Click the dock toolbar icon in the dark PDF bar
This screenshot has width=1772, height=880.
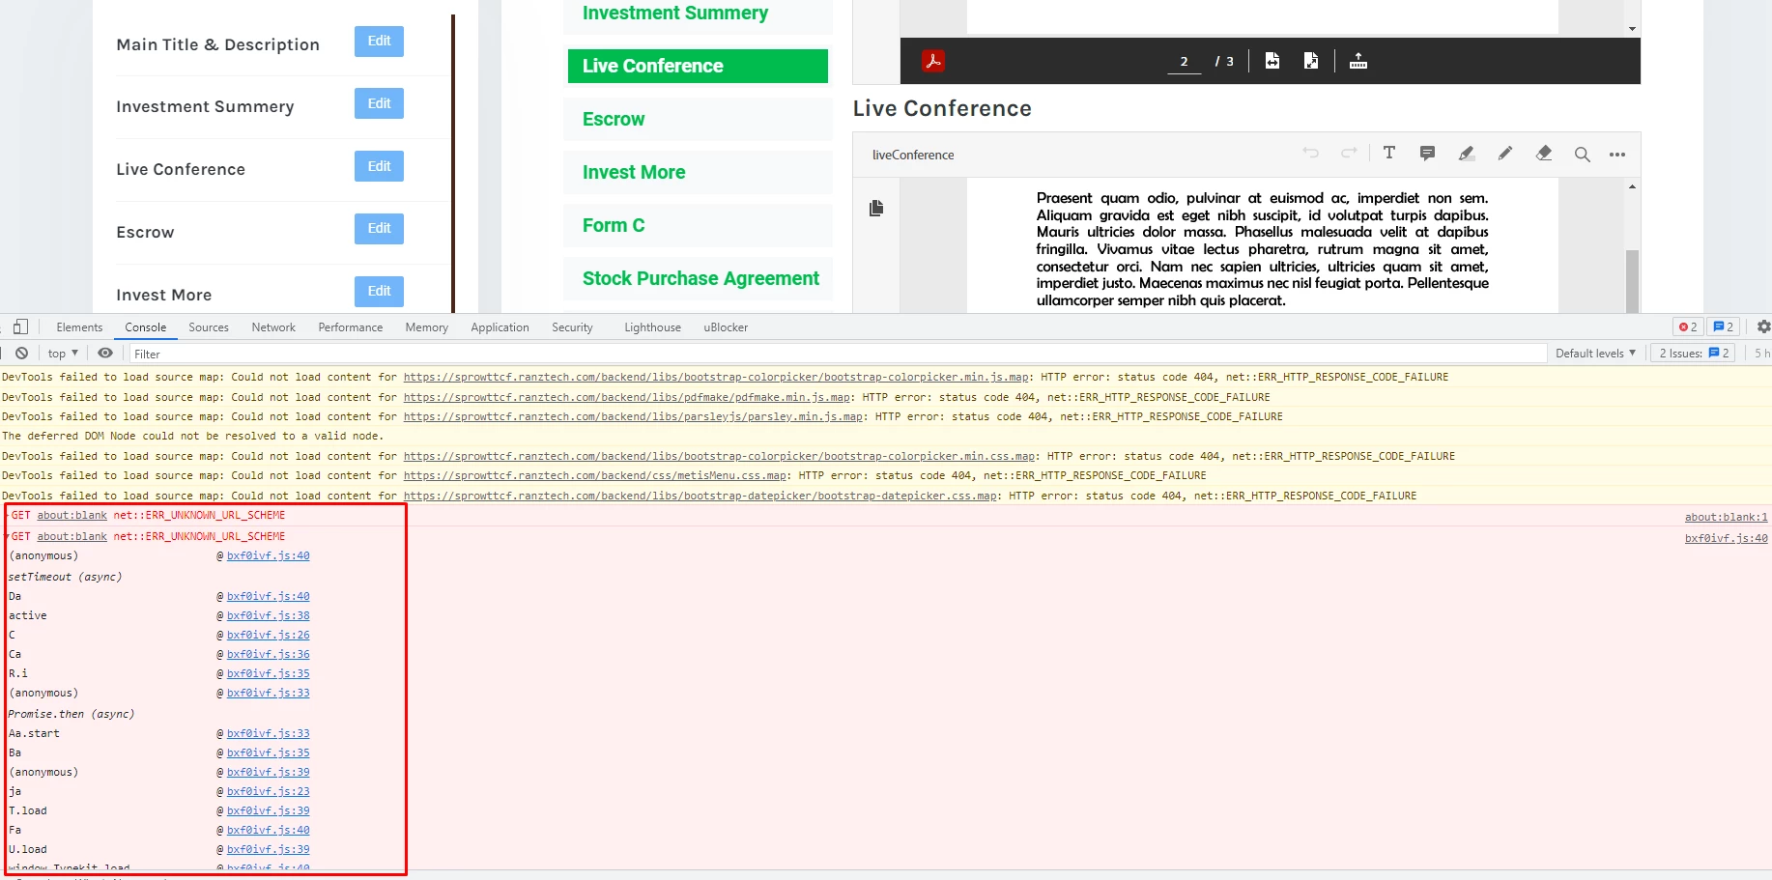[1358, 61]
